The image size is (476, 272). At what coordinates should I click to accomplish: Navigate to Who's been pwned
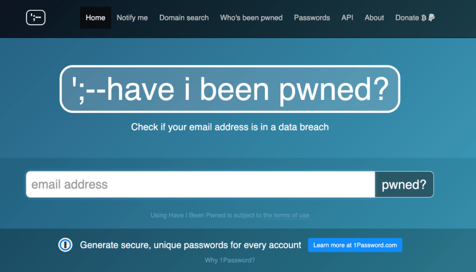(x=251, y=18)
